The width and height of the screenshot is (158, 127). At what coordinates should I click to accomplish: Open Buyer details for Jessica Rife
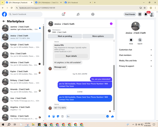pyautogui.click(x=71, y=56)
